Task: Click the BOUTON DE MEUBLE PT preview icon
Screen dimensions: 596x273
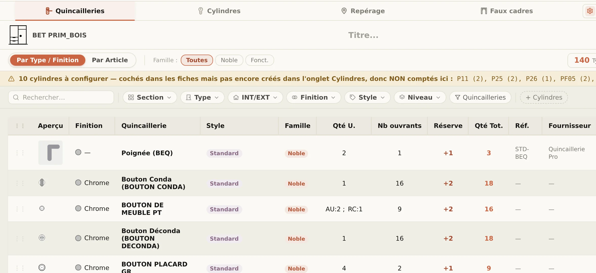Action: click(x=42, y=208)
